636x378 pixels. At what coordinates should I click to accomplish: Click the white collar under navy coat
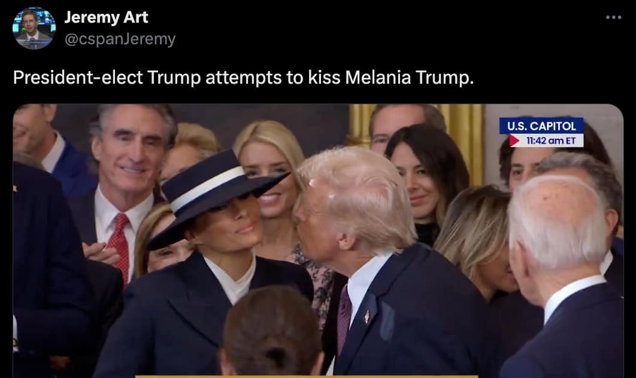click(x=232, y=279)
